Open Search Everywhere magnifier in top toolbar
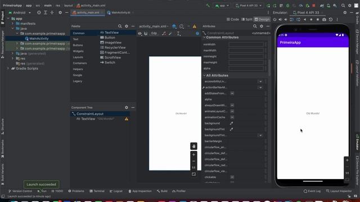This screenshot has width=360, height=202. [x=343, y=6]
